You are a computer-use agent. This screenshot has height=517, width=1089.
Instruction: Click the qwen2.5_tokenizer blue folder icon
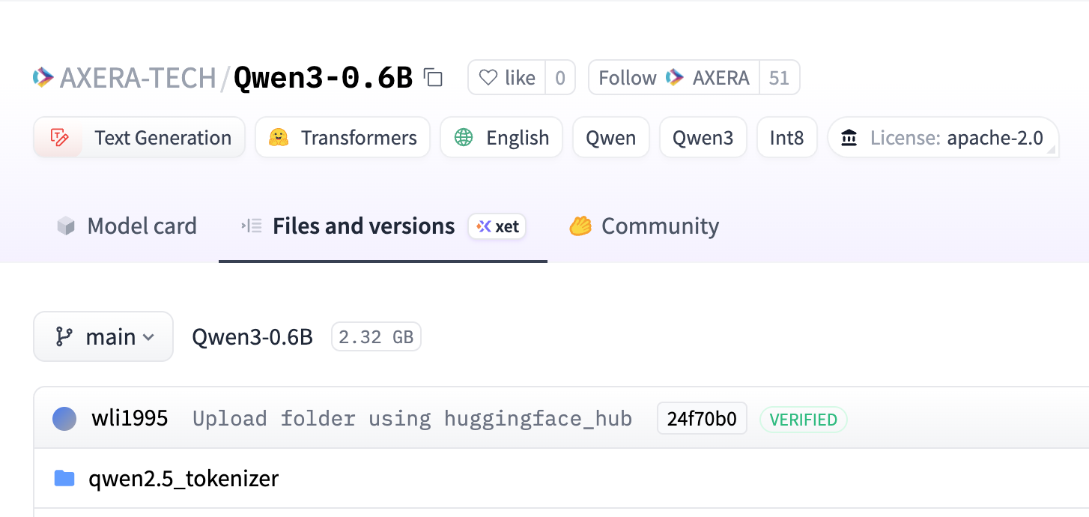(x=64, y=478)
